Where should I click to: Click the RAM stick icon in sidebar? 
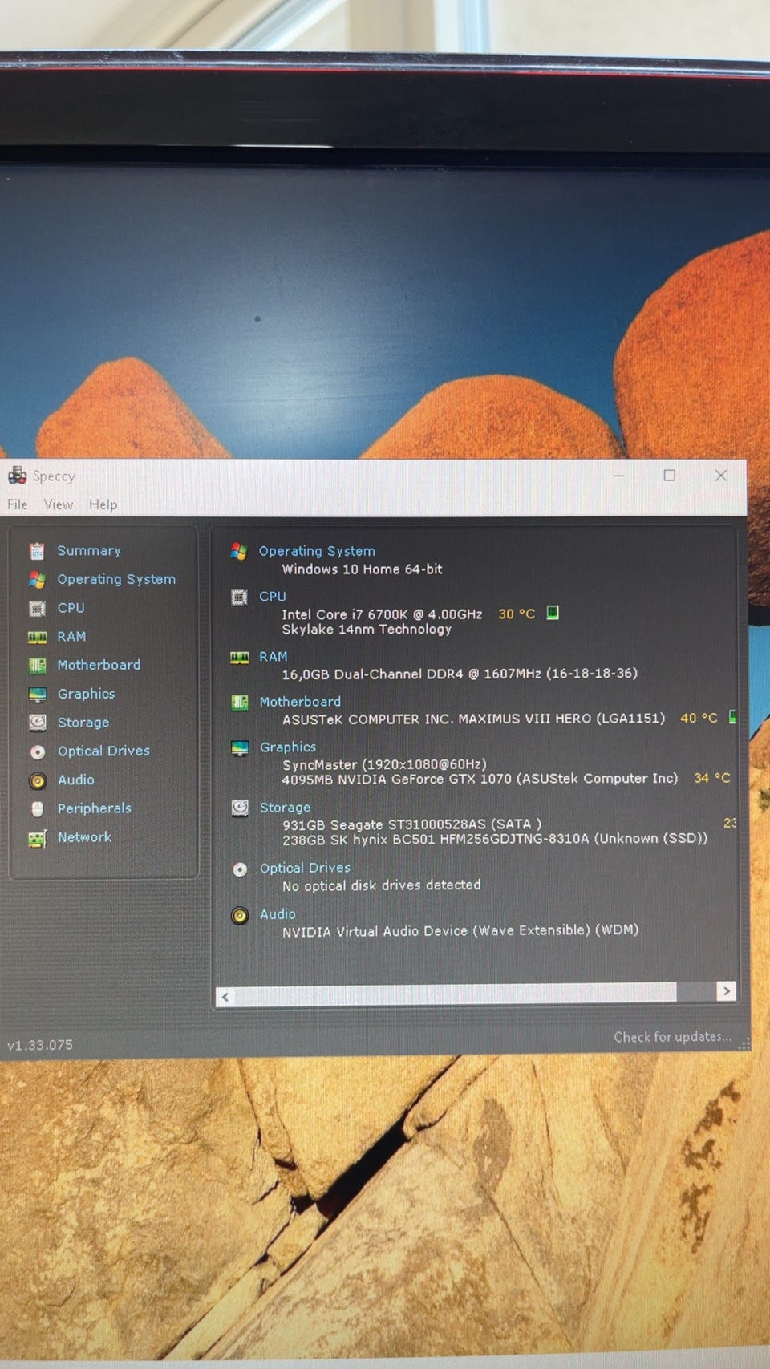pos(37,637)
